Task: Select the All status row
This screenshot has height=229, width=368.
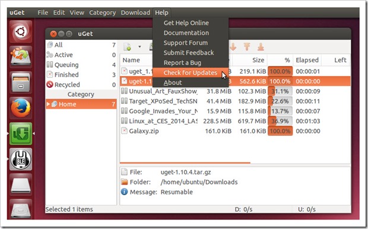Action: coord(81,44)
